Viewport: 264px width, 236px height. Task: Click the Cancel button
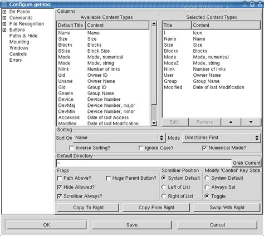pos(217,225)
